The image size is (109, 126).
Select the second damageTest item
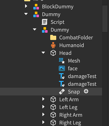click(x=82, y=84)
